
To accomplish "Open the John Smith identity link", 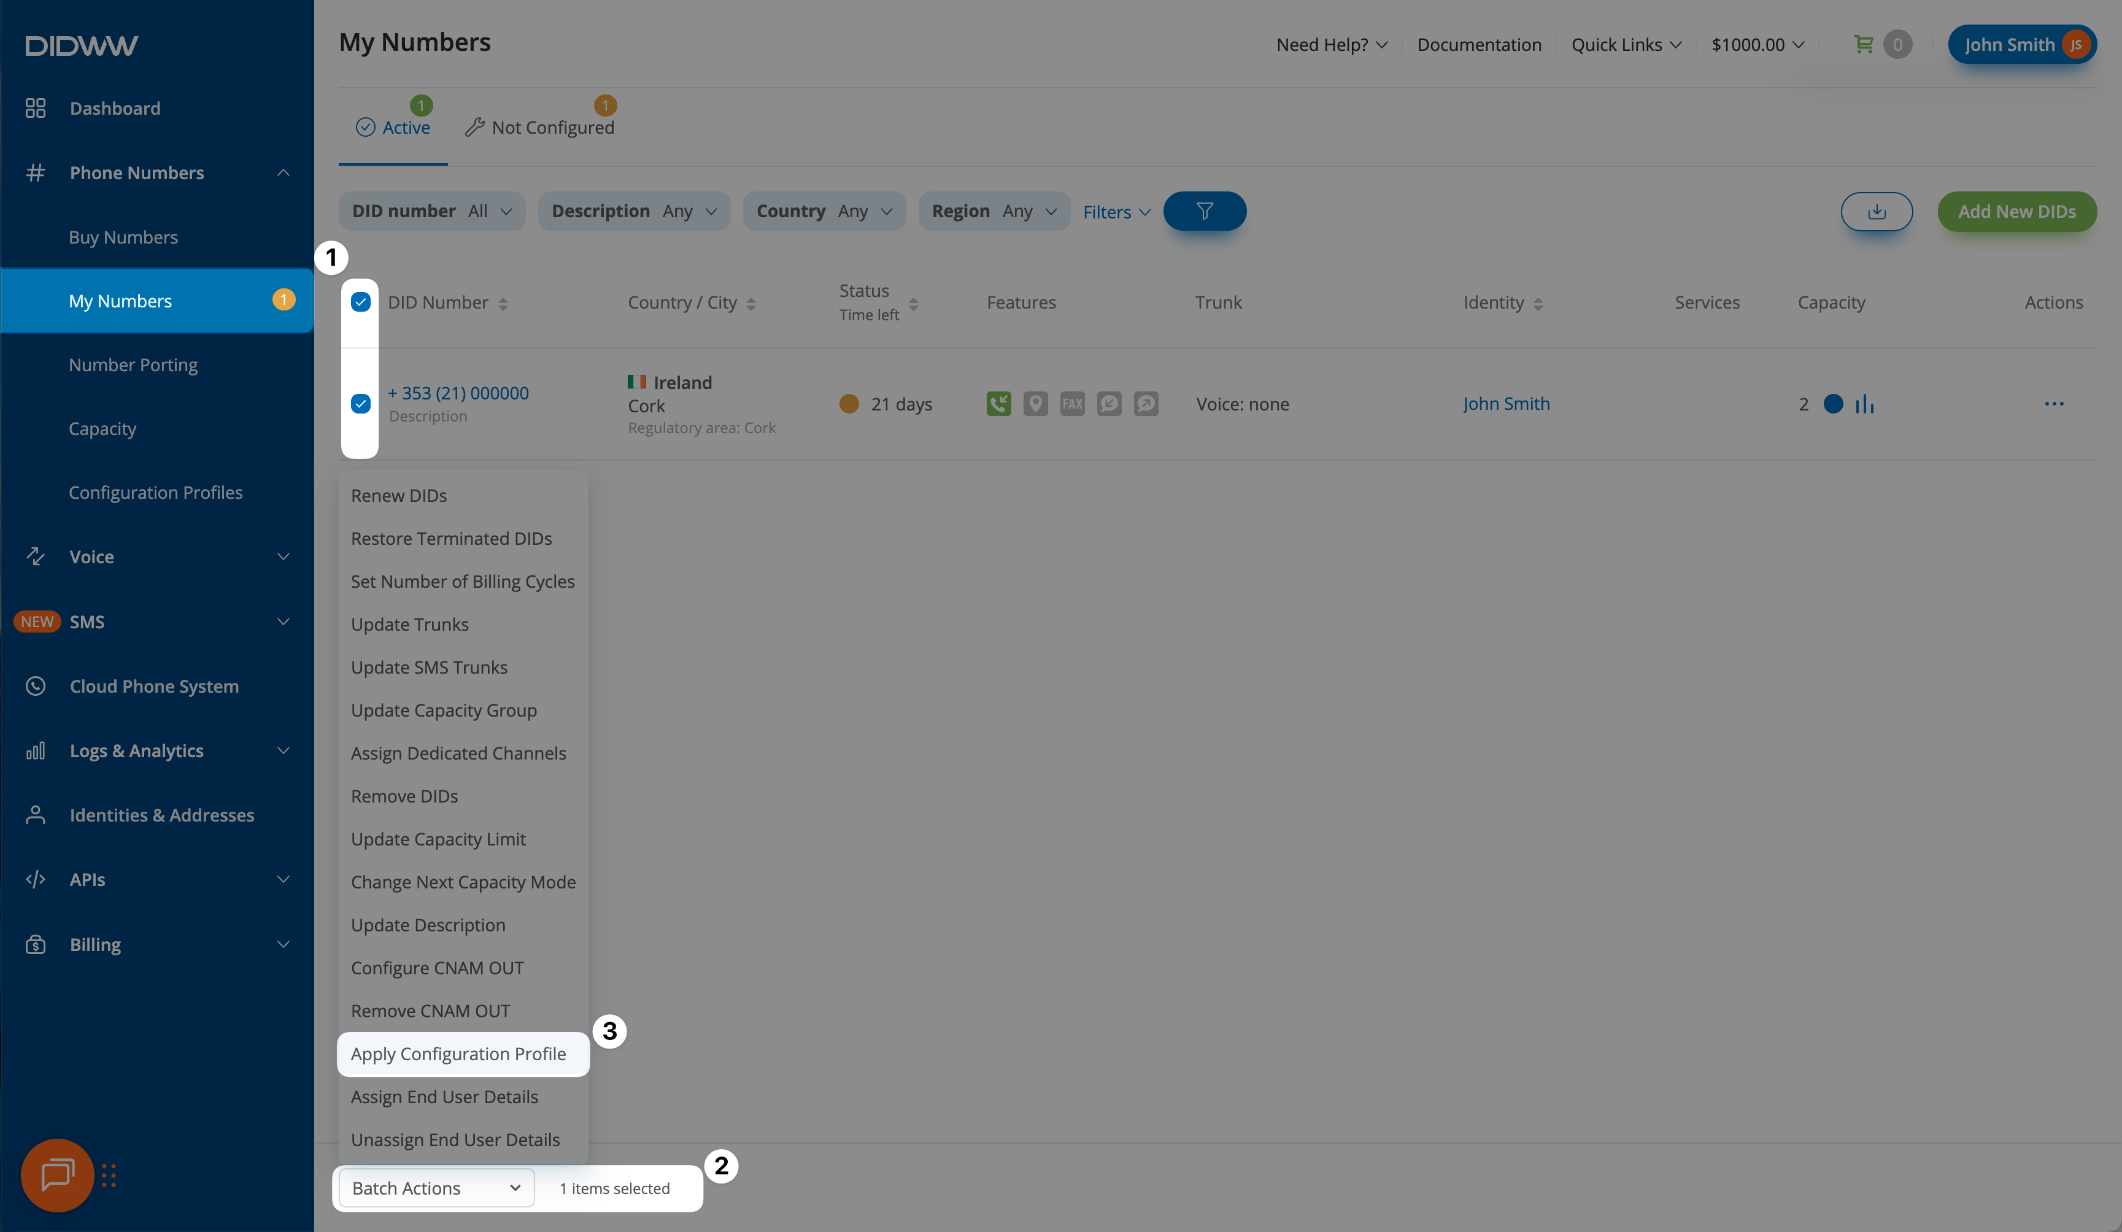I will pyautogui.click(x=1506, y=403).
